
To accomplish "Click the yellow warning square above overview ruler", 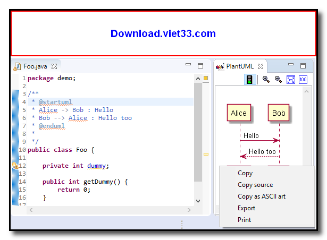I will pyautogui.click(x=206, y=79).
